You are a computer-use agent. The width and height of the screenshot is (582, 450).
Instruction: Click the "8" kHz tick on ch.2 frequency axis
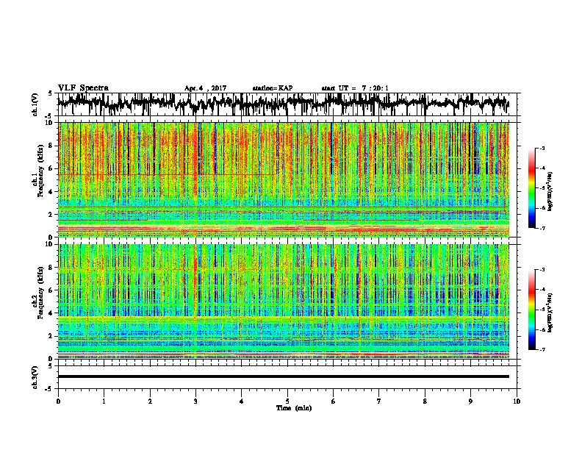tap(51, 268)
